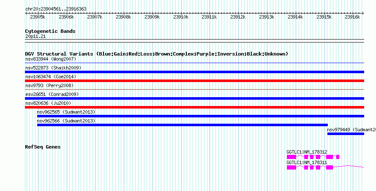Click the Cytogenetic Bands track title

coord(50,31)
